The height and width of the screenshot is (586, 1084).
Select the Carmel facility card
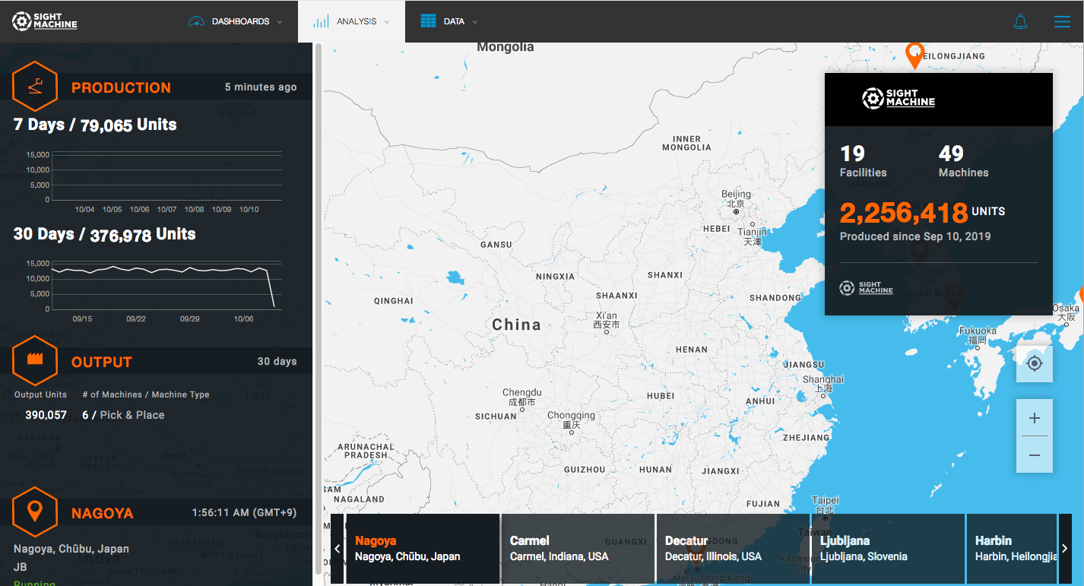[x=578, y=549]
